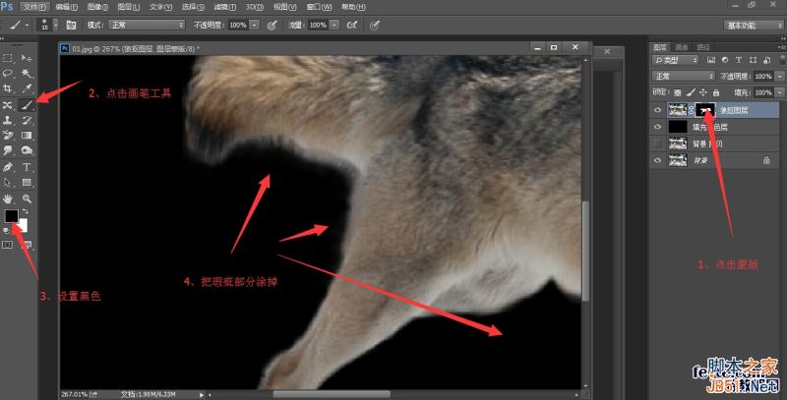Hide the bottom 背景 layer eye icon
The image size is (787, 400).
pyautogui.click(x=657, y=160)
